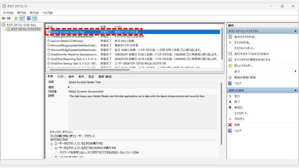Image resolution: width=299 pixels, height=168 pixels.
Task: Select OneDrive Reporting Task-S-1-5-21-3... row
Action: point(133,59)
